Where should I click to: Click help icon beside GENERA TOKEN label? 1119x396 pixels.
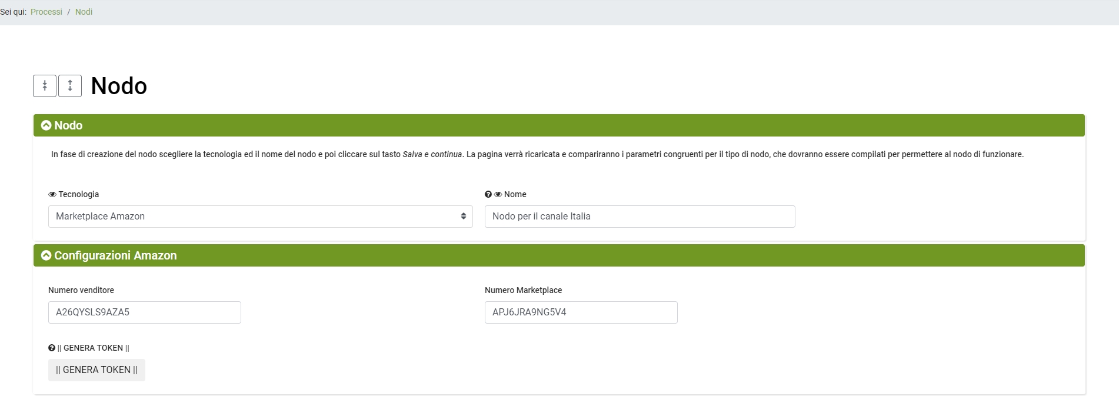click(x=52, y=348)
